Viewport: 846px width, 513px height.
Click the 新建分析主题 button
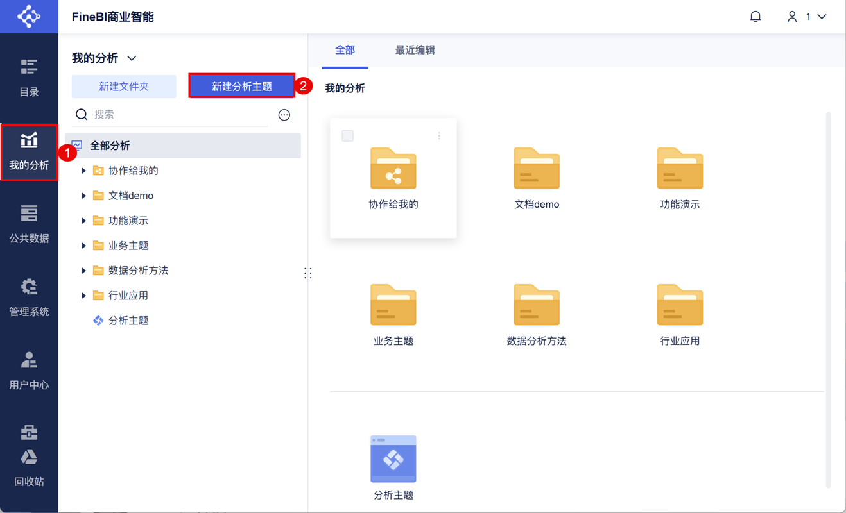tap(242, 86)
